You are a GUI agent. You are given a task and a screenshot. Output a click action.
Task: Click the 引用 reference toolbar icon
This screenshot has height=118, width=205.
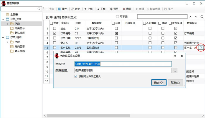pos(114,9)
